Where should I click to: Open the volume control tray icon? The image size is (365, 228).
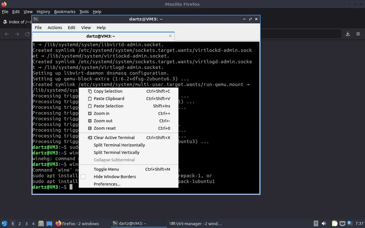(x=324, y=224)
